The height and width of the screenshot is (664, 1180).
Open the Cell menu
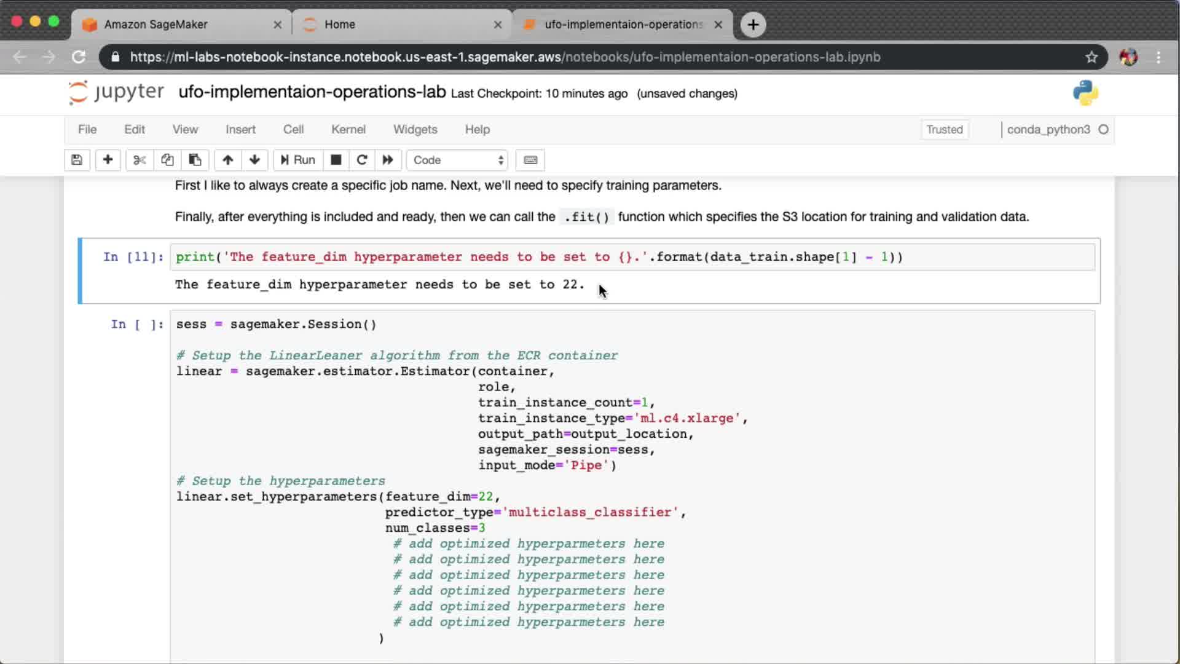293,129
